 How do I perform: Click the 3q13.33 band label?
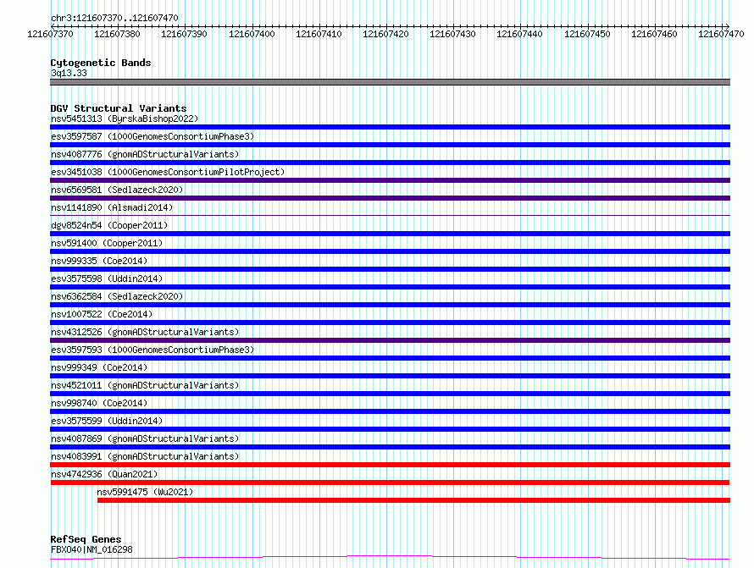69,73
